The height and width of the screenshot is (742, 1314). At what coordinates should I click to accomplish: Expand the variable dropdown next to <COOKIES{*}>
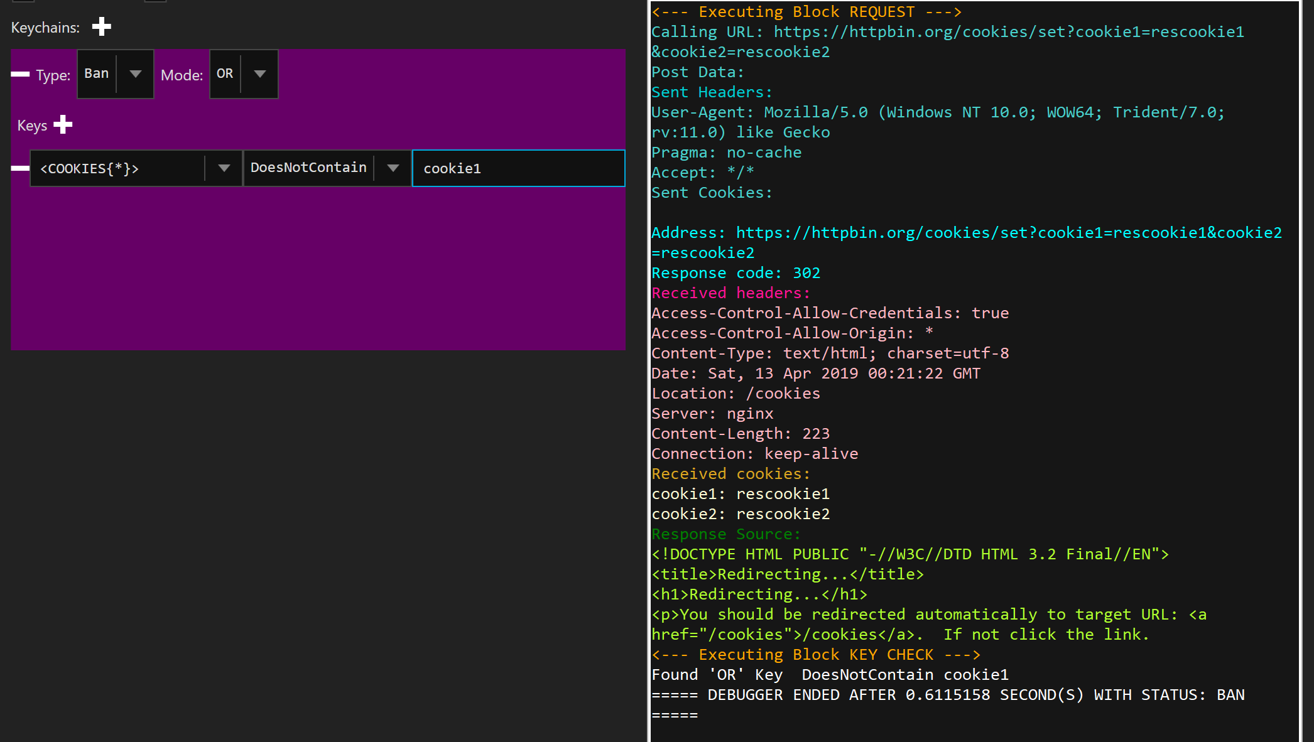[224, 168]
